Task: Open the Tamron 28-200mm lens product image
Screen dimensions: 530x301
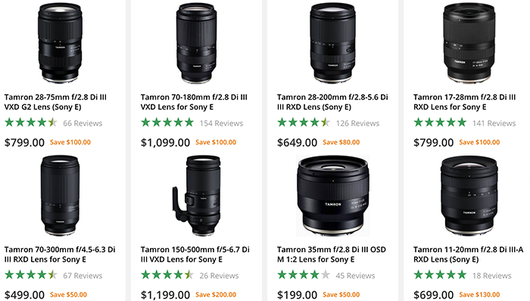Action: tap(332, 43)
